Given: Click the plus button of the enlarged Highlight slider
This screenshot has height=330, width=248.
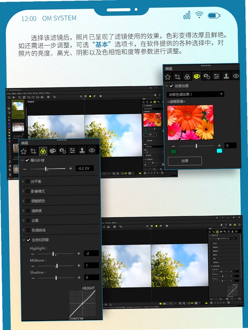Looking at the screenshot, I should [x=79, y=254].
